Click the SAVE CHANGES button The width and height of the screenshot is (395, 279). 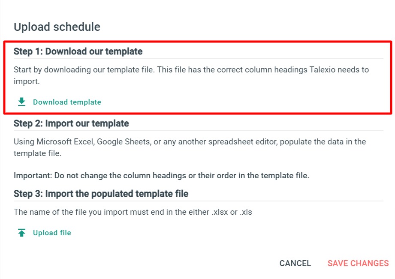coord(358,263)
